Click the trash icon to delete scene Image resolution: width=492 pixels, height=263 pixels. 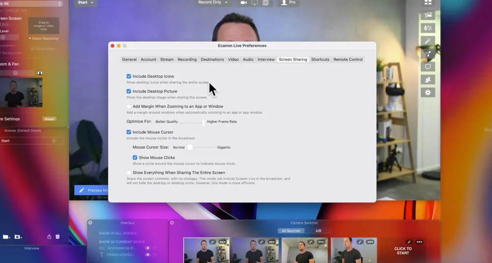click(58, 236)
